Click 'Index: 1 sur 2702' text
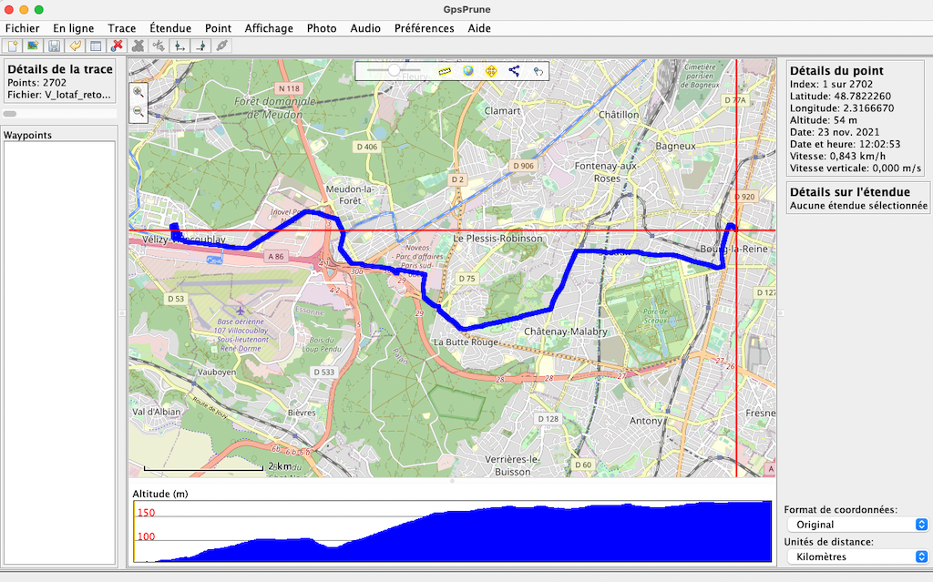Image resolution: width=933 pixels, height=582 pixels. pos(831,84)
